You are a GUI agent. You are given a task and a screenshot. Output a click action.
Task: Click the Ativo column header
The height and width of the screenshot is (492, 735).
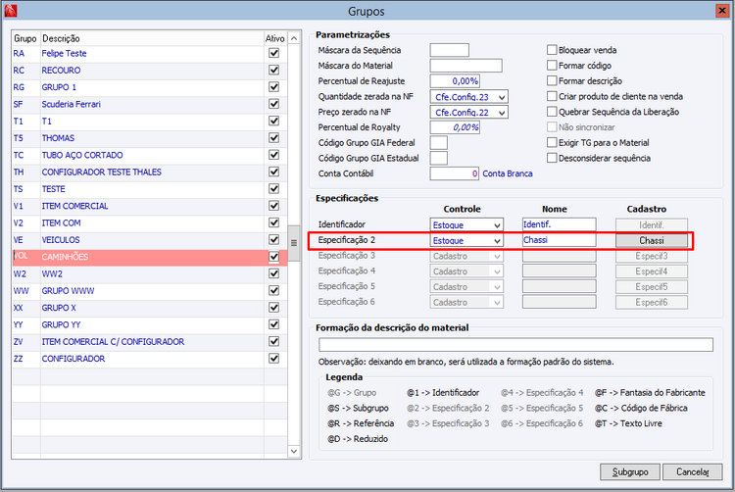[x=275, y=38]
